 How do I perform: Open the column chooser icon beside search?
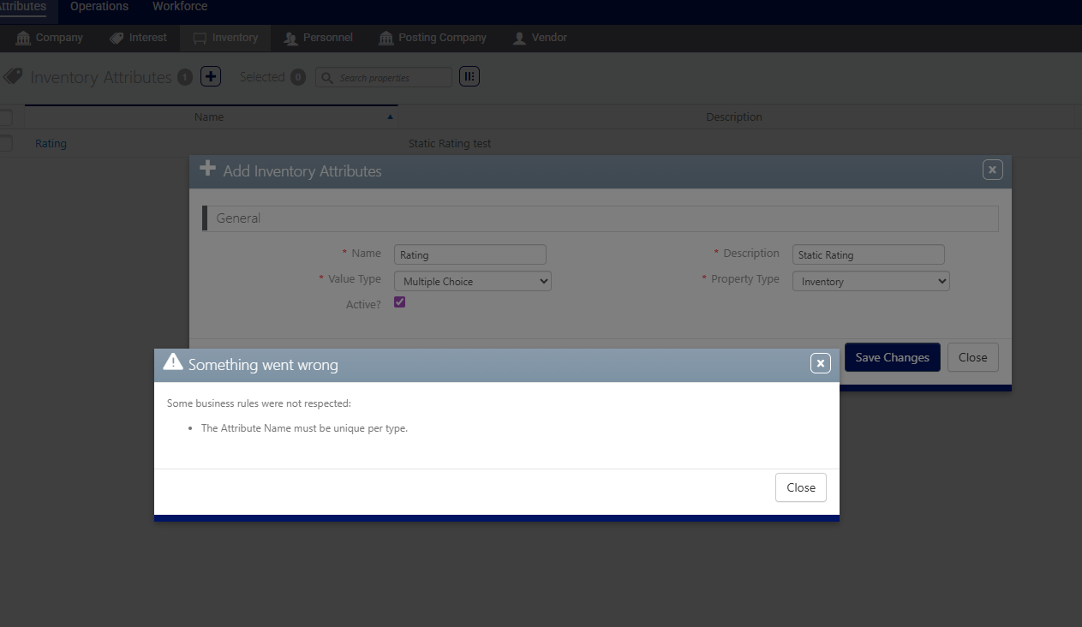[469, 76]
